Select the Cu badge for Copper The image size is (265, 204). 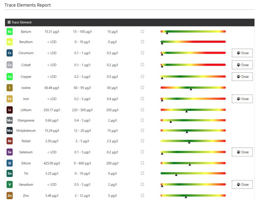(x=10, y=77)
